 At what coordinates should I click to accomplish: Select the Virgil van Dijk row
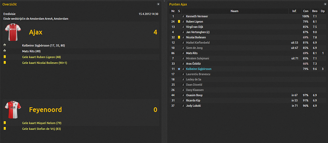coord(195,27)
